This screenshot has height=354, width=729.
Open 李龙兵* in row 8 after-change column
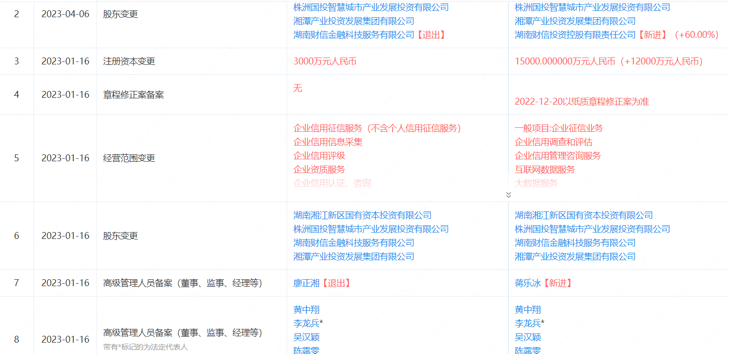click(530, 324)
